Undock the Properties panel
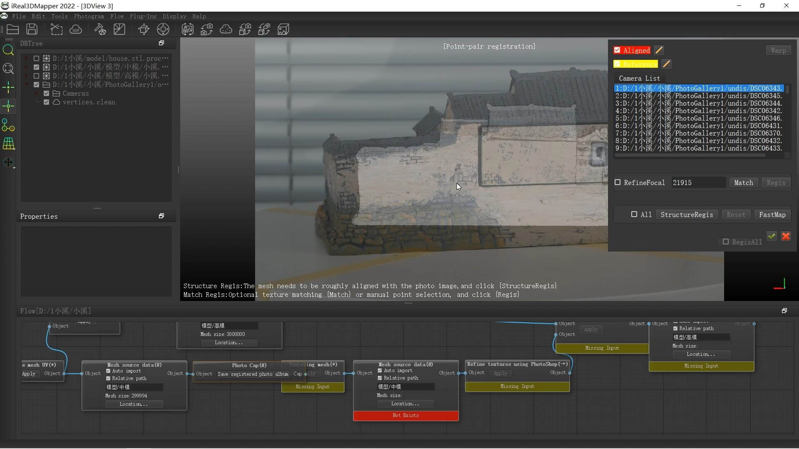799x449 pixels. pyautogui.click(x=161, y=216)
